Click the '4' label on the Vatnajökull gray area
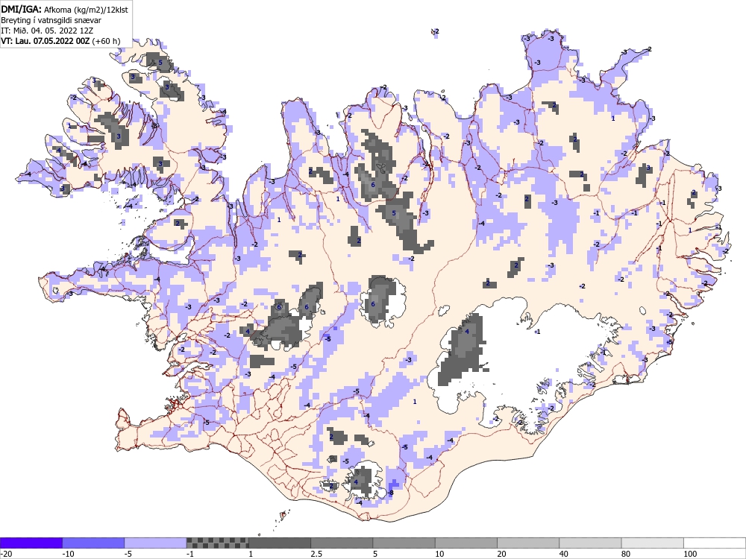 pyautogui.click(x=467, y=332)
